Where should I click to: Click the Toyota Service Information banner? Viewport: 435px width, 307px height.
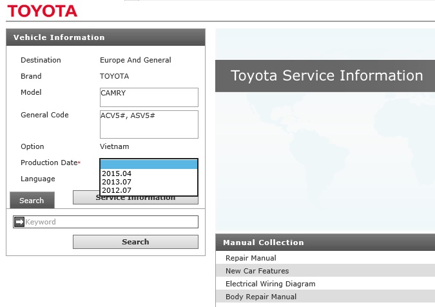pyautogui.click(x=325, y=75)
